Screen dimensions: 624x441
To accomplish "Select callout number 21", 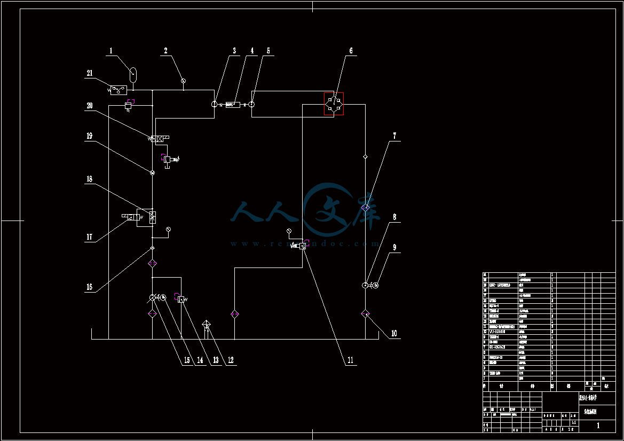I will click(x=90, y=73).
